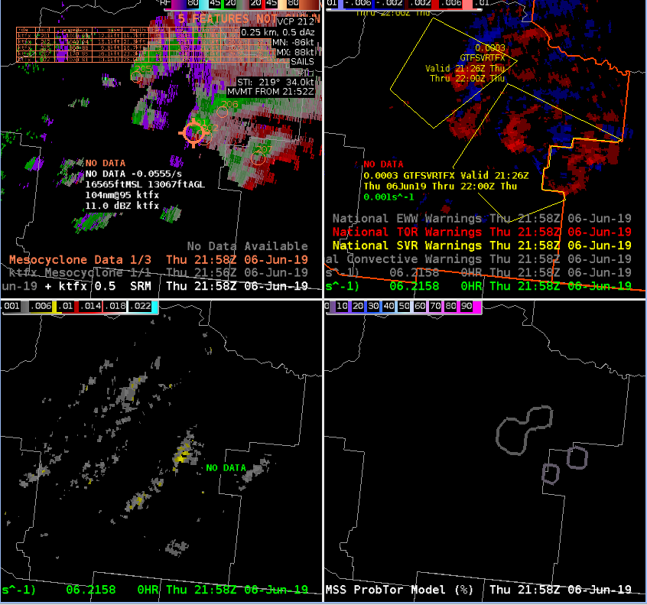The width and height of the screenshot is (647, 605).
Task: Toggle National SVR Warnings legend entry
Action: 482,246
